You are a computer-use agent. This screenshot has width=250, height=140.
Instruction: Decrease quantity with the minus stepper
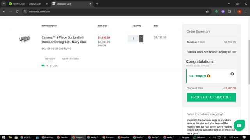[141, 41]
